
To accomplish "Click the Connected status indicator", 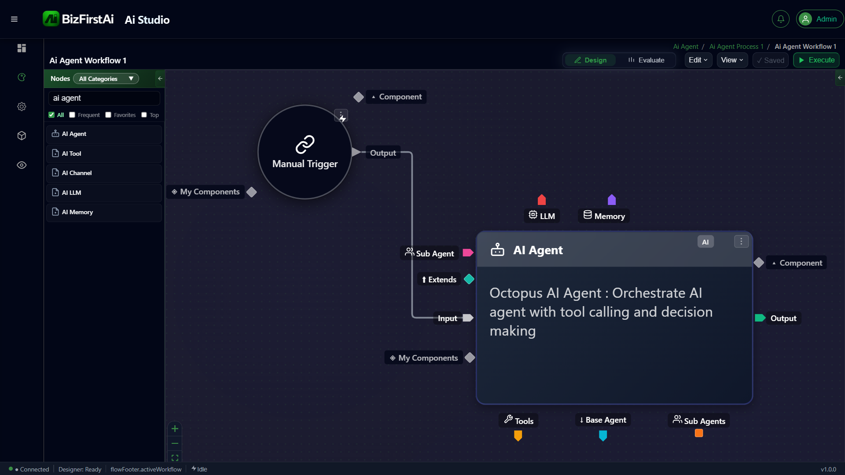I will point(29,469).
